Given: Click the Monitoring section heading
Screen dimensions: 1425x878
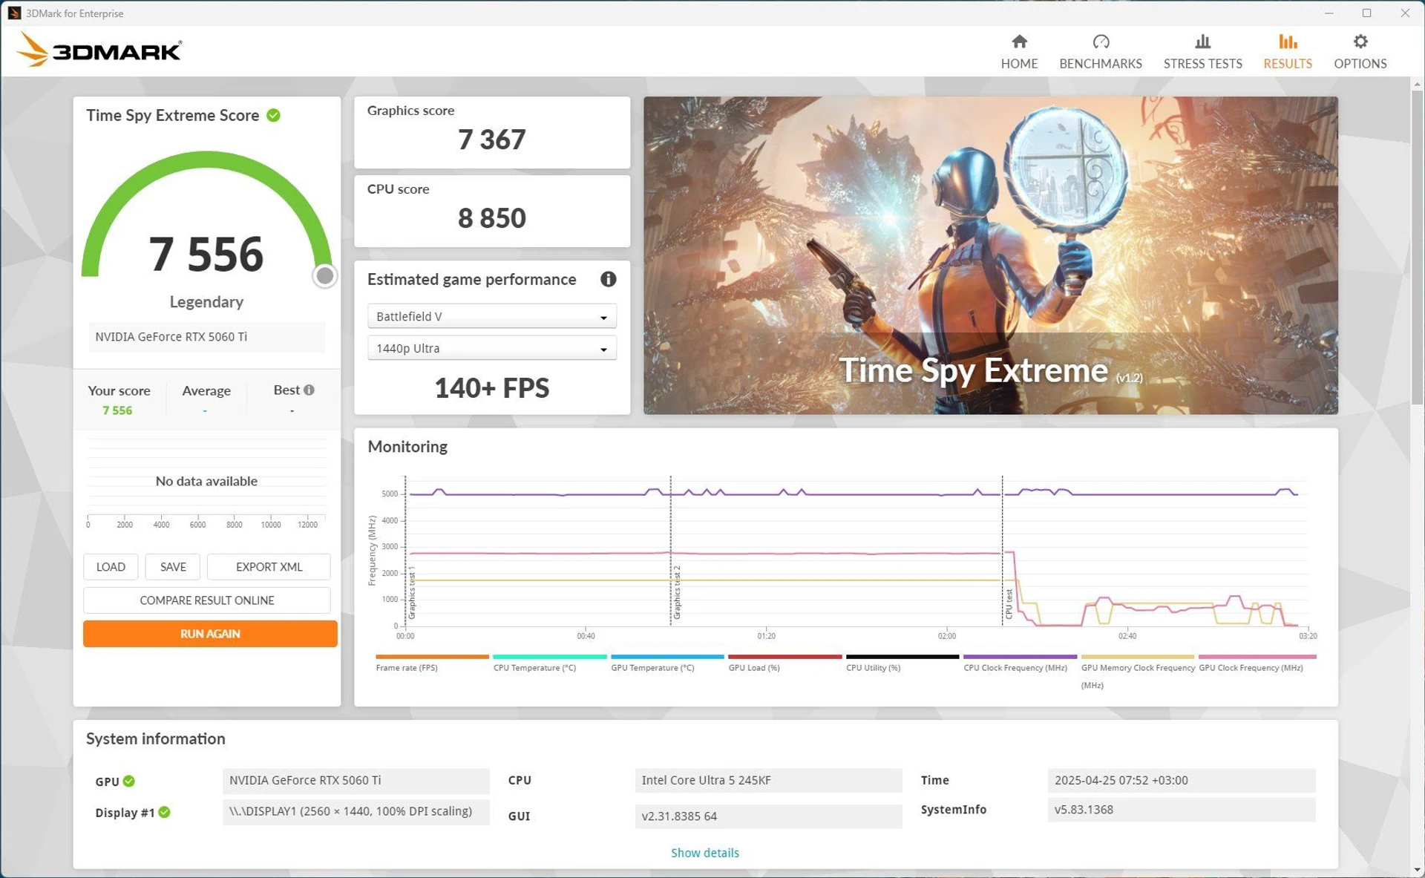Looking at the screenshot, I should pyautogui.click(x=407, y=447).
